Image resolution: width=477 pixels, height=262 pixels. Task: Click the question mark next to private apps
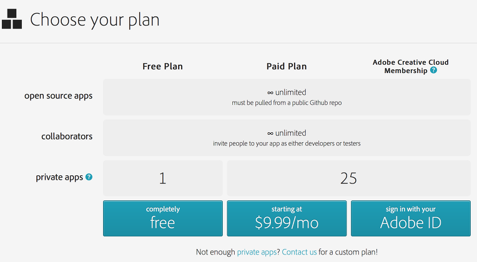coord(89,177)
